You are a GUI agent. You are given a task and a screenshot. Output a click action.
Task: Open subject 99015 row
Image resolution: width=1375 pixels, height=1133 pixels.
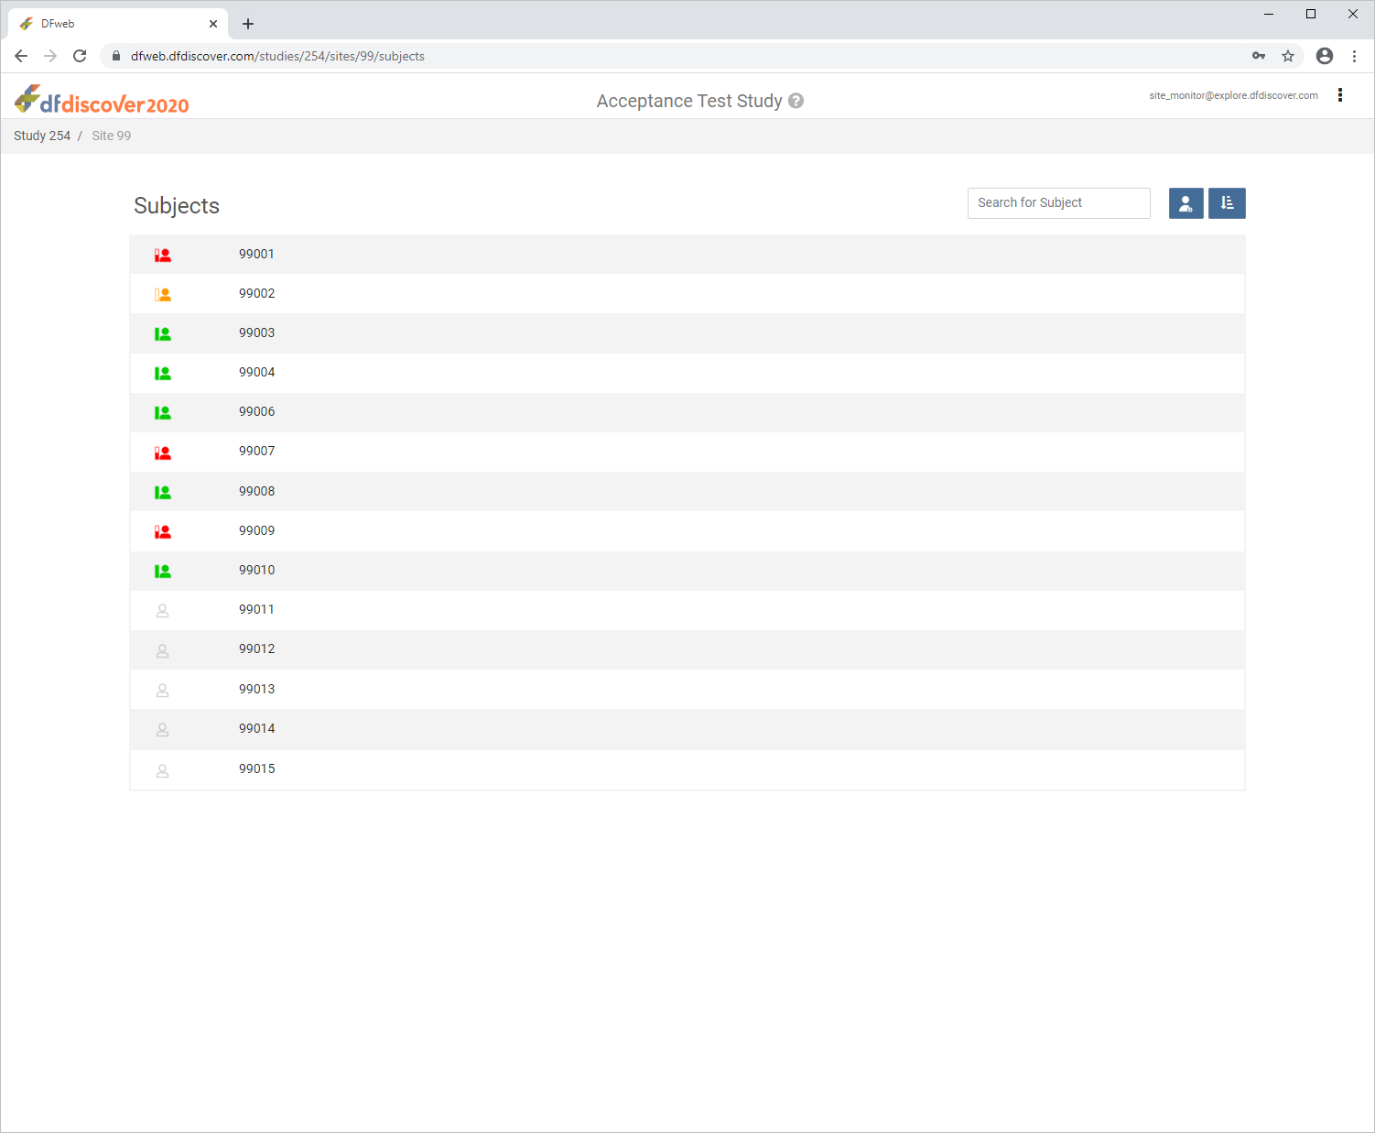coord(257,769)
